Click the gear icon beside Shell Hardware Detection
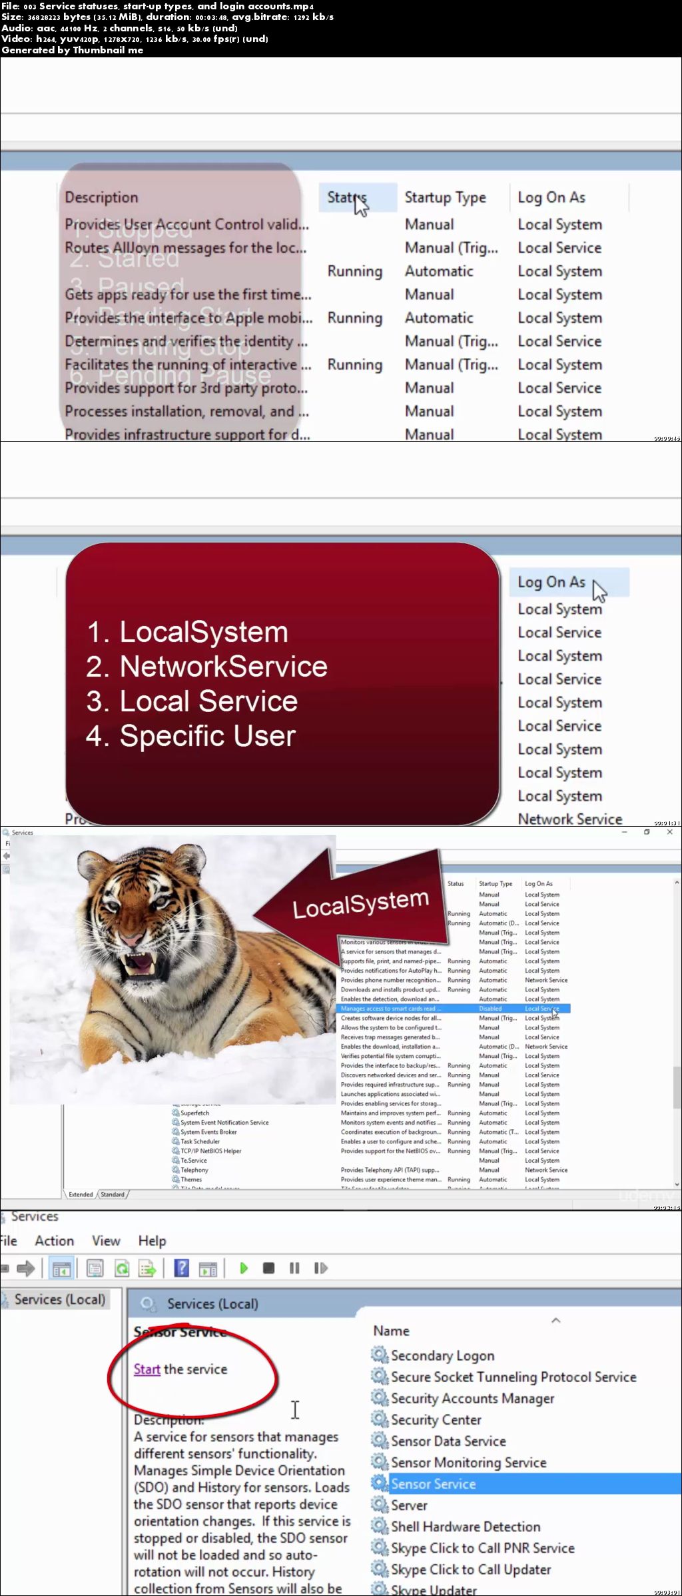 pos(380,1525)
